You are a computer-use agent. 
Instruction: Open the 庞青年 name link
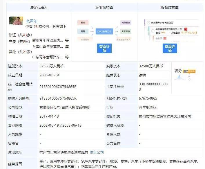[x=32, y=21]
